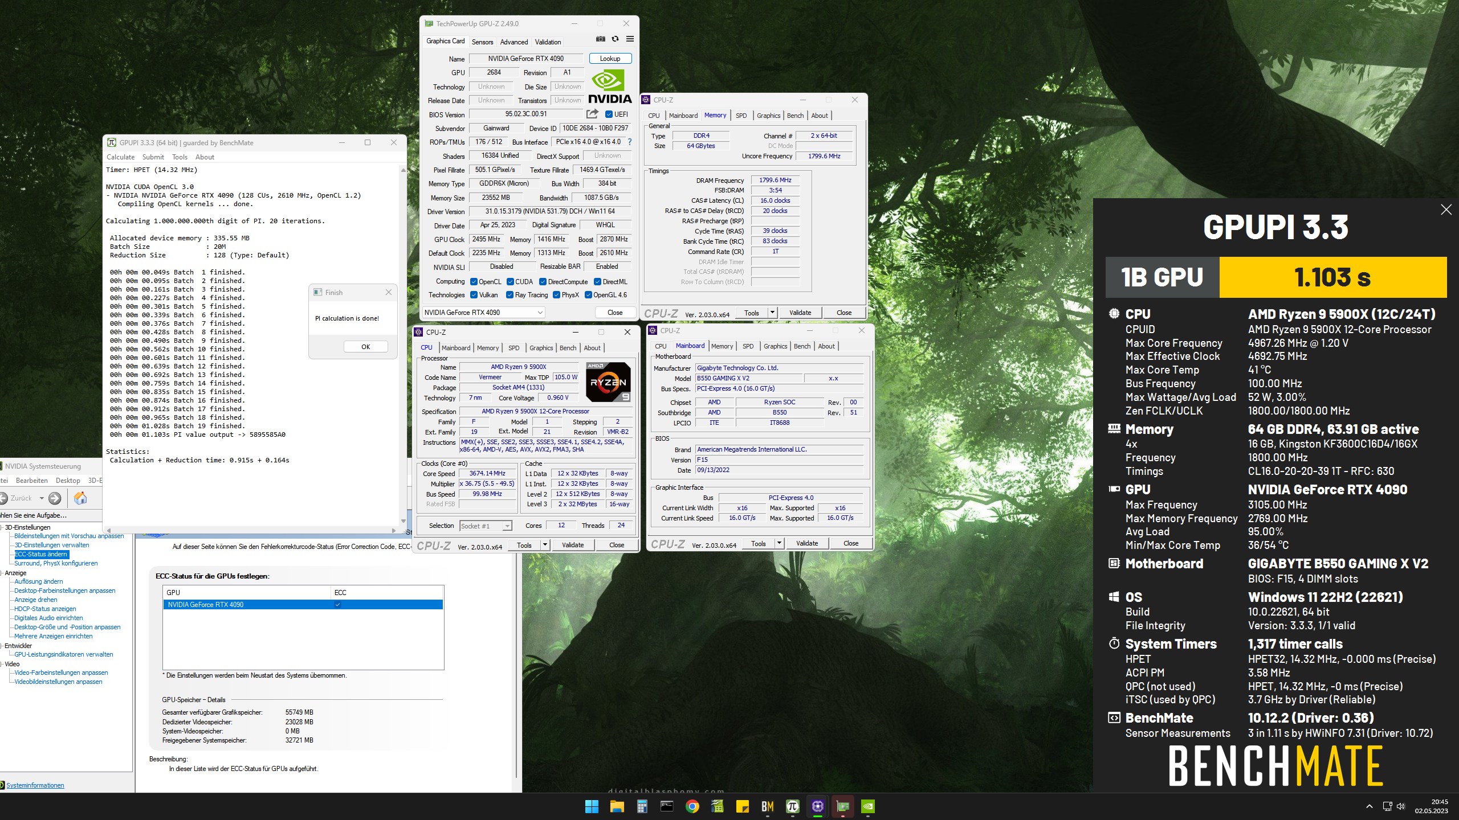Show hidden tray icons chevron
Image resolution: width=1459 pixels, height=820 pixels.
click(x=1370, y=806)
